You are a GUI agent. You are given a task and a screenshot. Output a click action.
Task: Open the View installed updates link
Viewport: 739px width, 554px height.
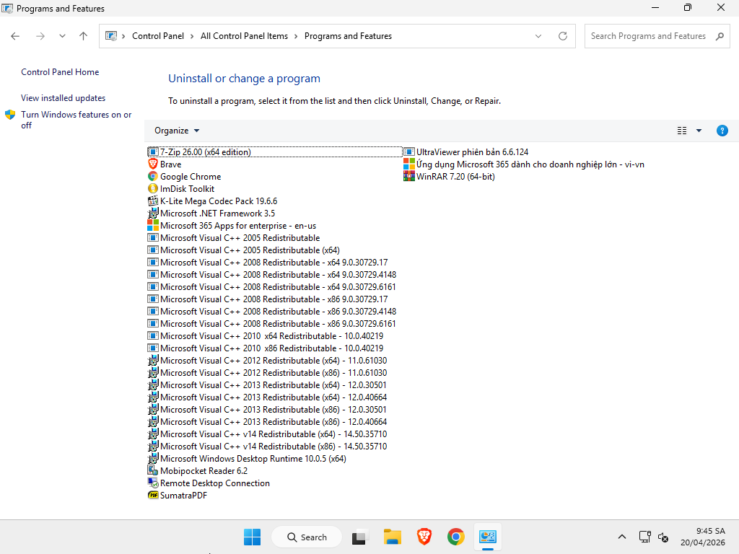point(63,98)
